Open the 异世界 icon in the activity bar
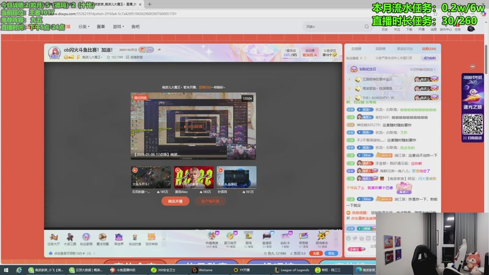This screenshot has width=489, height=275. pyautogui.click(x=119, y=239)
